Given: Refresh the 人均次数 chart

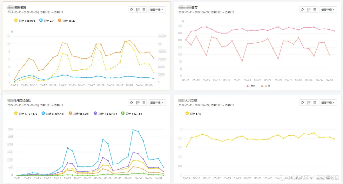Looking at the screenshot, I should point(303,103).
